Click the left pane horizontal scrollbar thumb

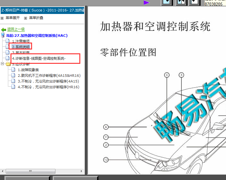pos(30,171)
